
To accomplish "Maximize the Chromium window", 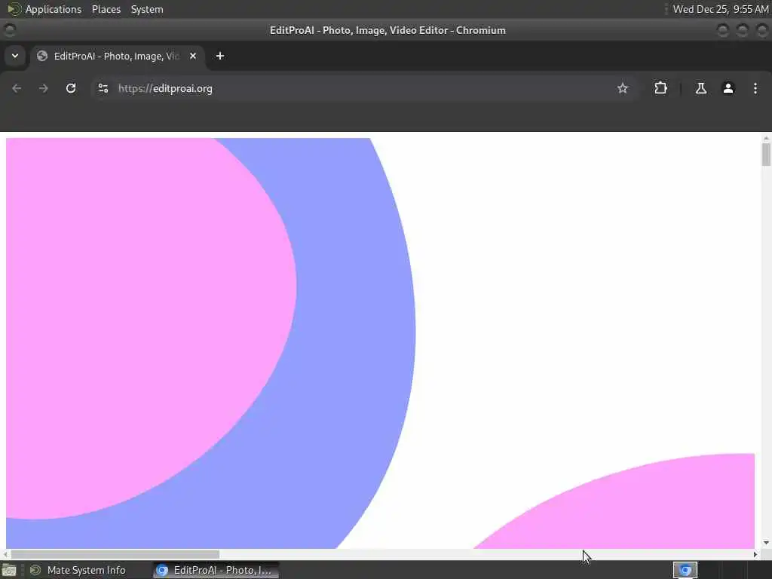I will point(743,30).
